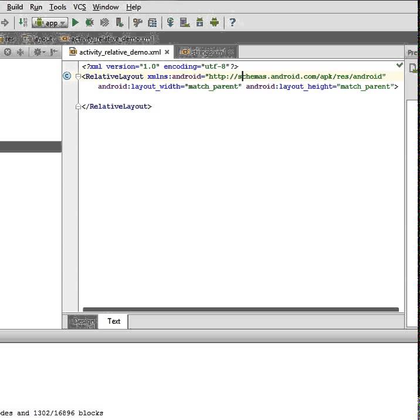Open the Tools menu
The image size is (420, 420).
click(57, 7)
